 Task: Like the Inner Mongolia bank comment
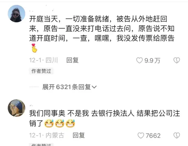(x=141, y=135)
